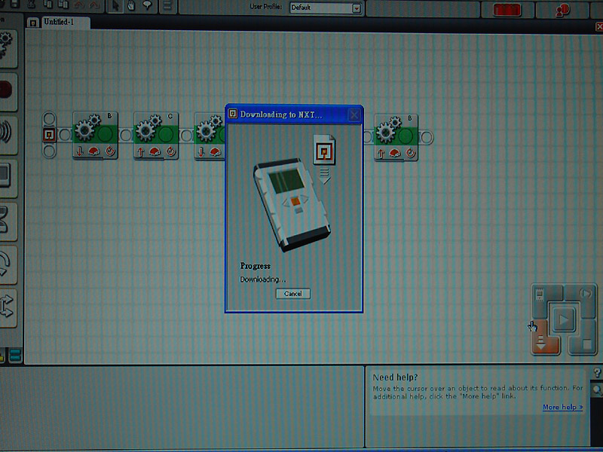The height and width of the screenshot is (452, 603).
Task: Select the Pointer tool in toolbar
Action: 115,5
